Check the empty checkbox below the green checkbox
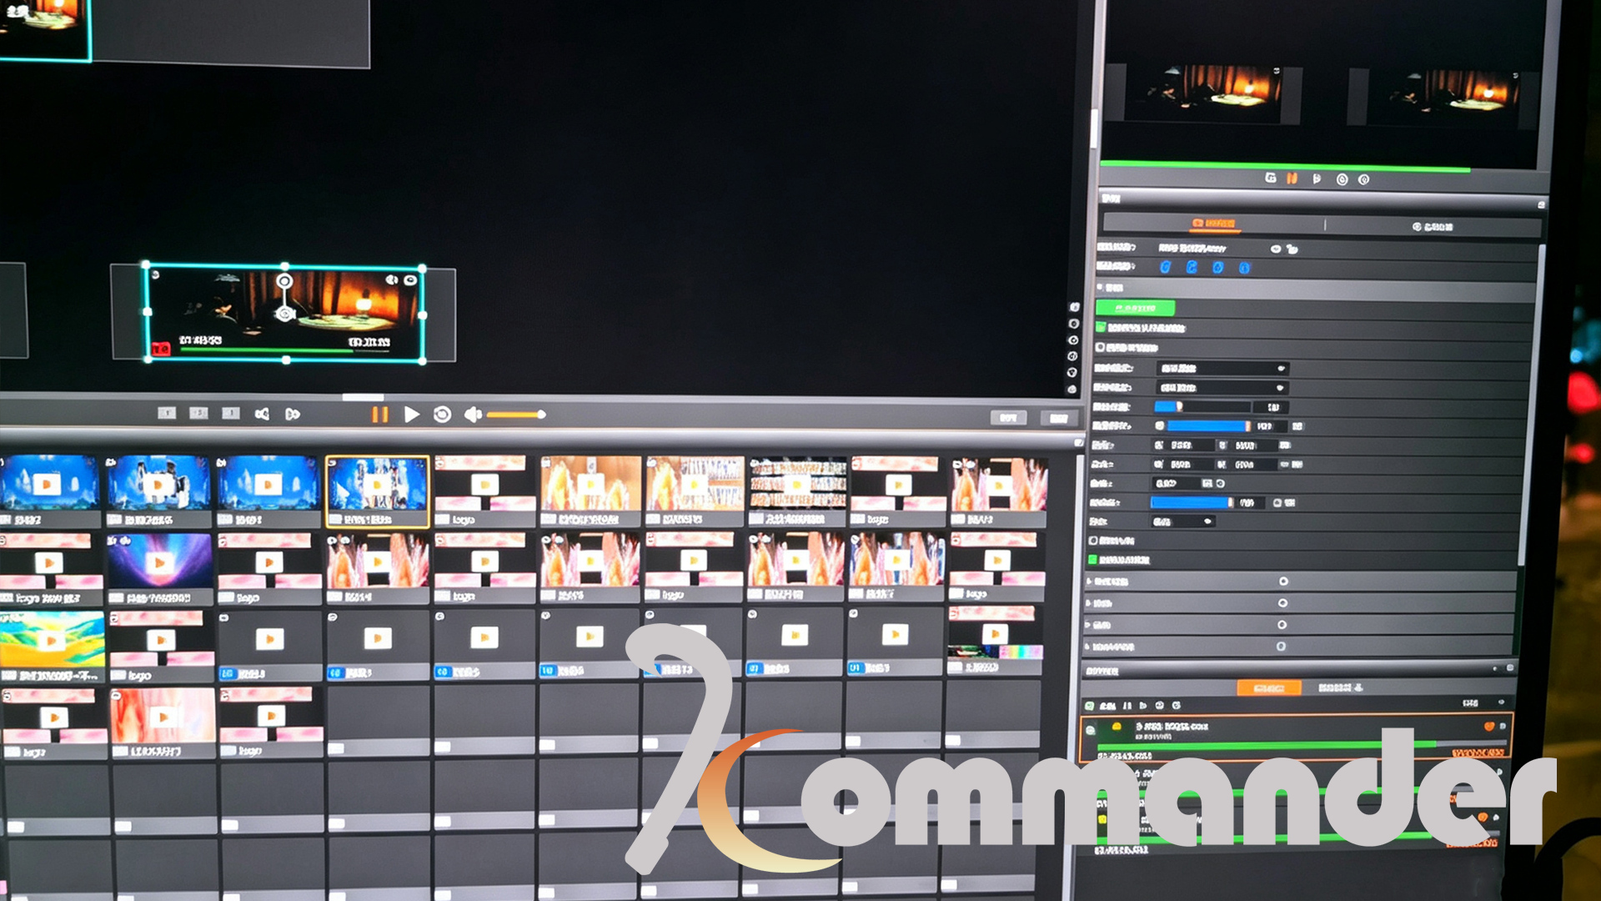Screen dimensions: 1601x901 coord(1100,347)
